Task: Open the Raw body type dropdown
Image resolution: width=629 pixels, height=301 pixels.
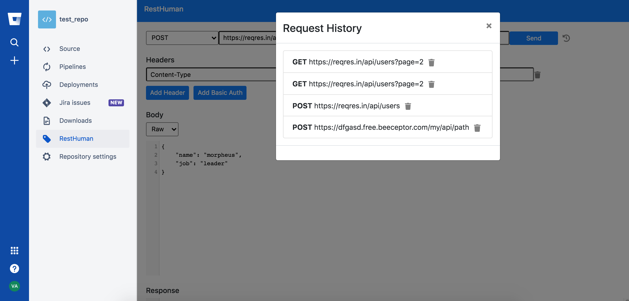Action: point(162,129)
